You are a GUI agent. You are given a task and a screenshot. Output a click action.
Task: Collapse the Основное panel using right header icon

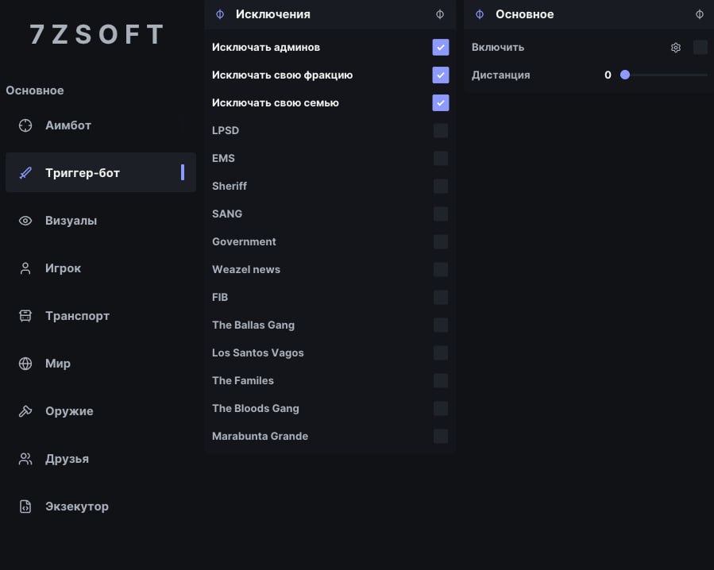click(x=700, y=14)
